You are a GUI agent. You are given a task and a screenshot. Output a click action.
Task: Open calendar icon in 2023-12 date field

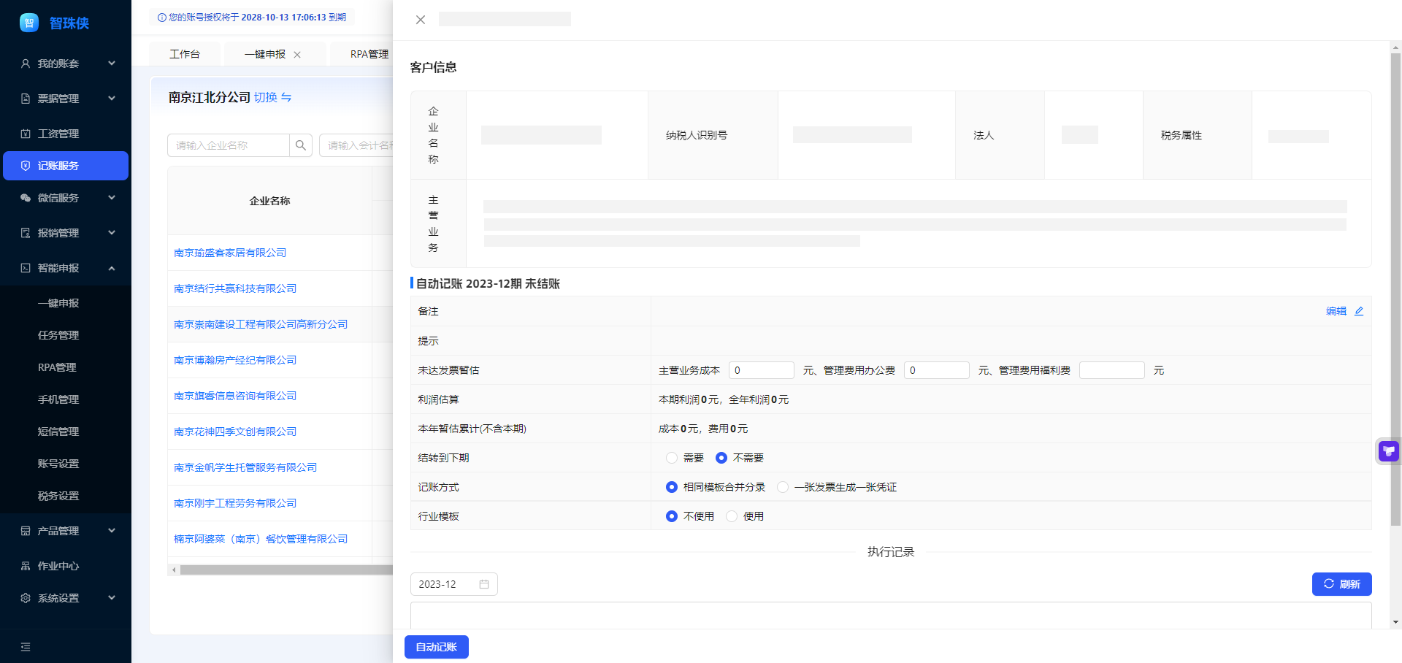483,584
